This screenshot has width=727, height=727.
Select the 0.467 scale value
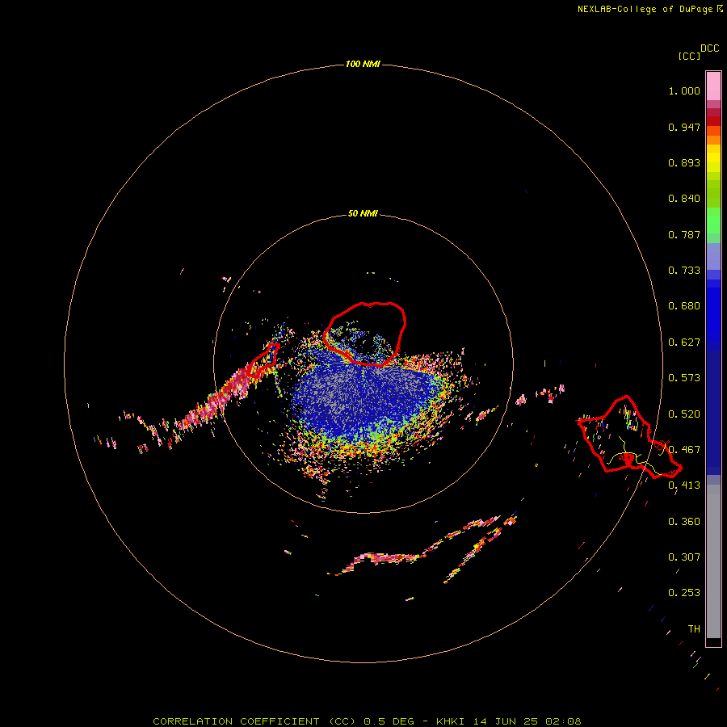(x=684, y=450)
